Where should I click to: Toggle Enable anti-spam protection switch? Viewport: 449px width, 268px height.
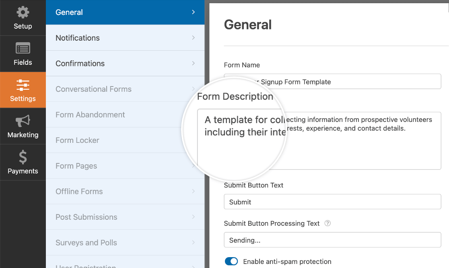pyautogui.click(x=231, y=262)
